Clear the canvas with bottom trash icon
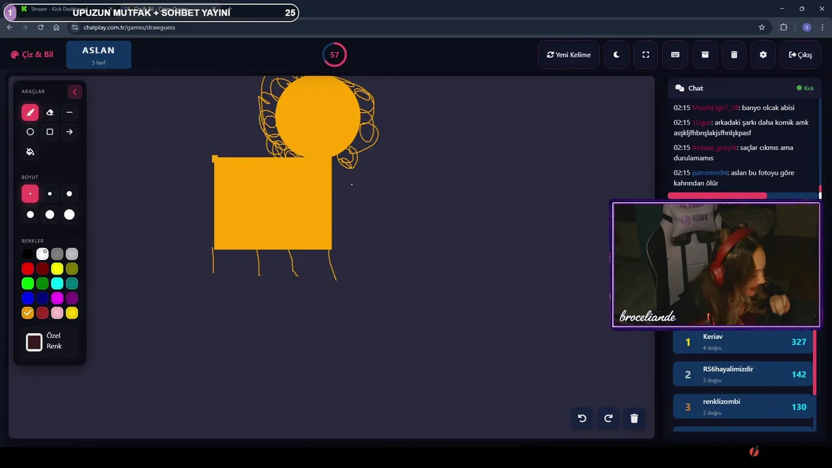 point(634,419)
